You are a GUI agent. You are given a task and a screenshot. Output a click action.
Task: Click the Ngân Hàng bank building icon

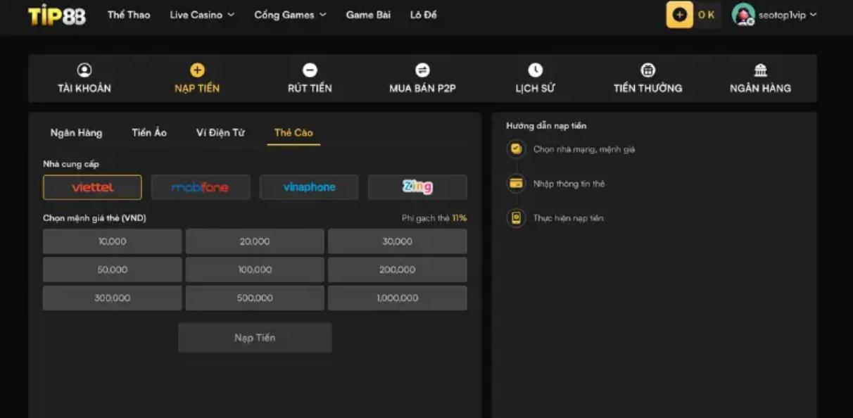(x=761, y=70)
